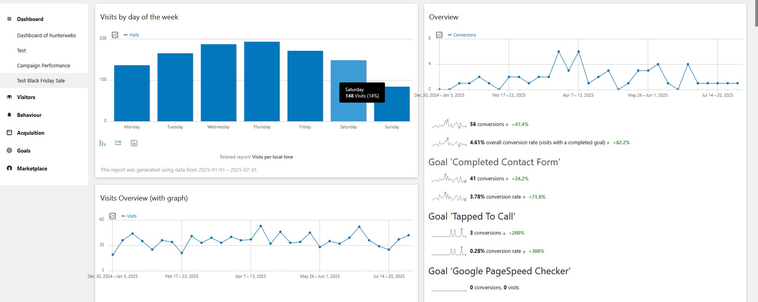Collapse the Dashboard menu section
758x302 pixels.
click(30, 19)
